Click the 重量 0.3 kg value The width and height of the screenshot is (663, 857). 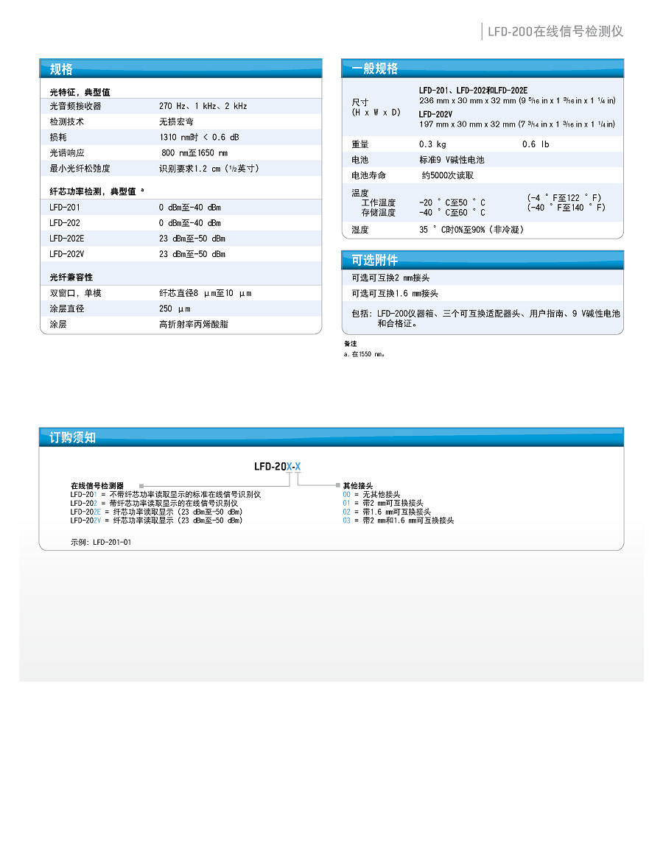432,144
